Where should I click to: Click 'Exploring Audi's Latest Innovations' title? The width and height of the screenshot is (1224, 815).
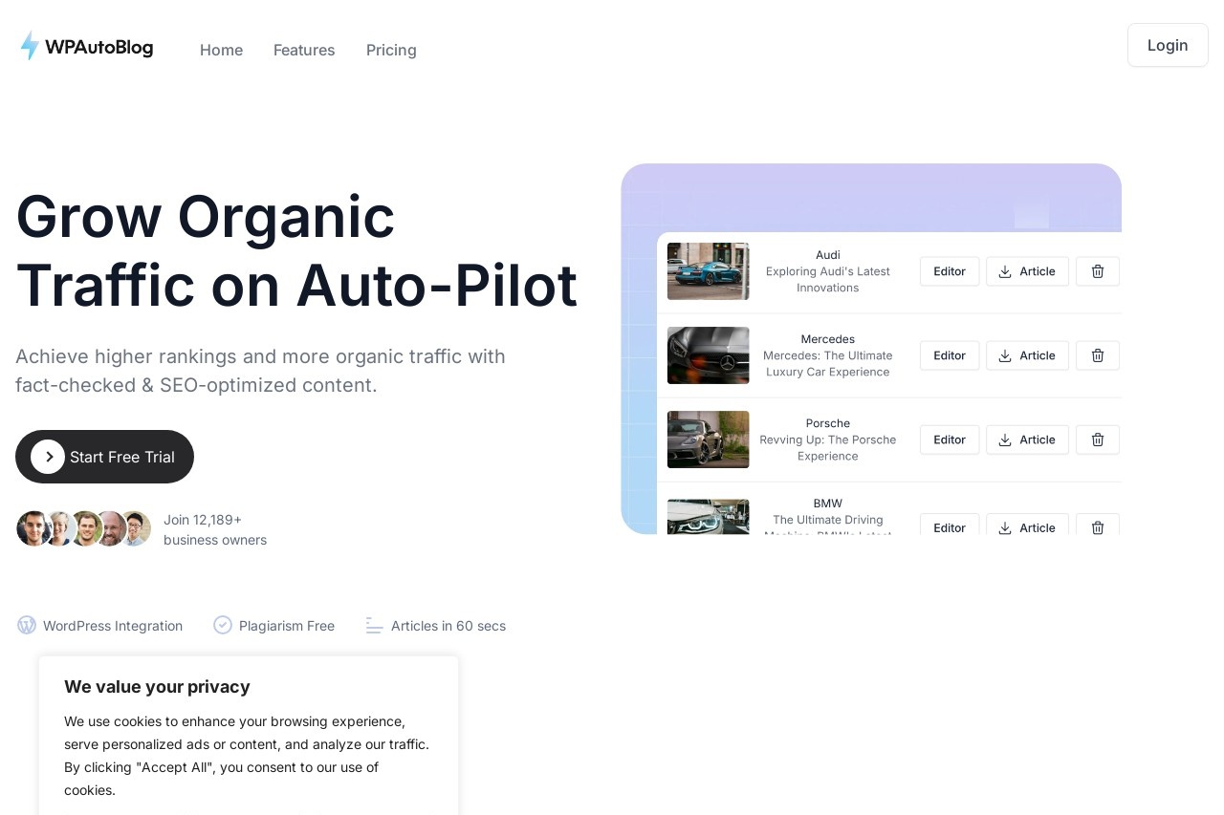pos(828,279)
